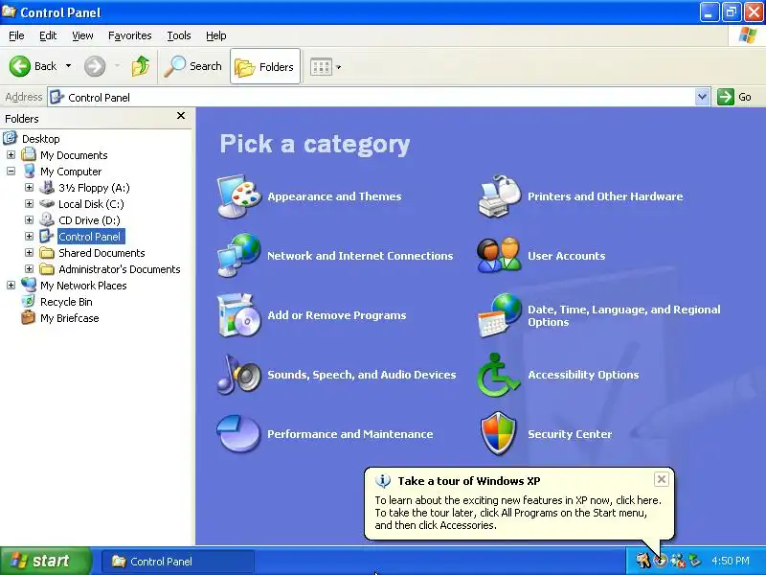Open the Address bar dropdown
766x575 pixels.
click(x=702, y=97)
